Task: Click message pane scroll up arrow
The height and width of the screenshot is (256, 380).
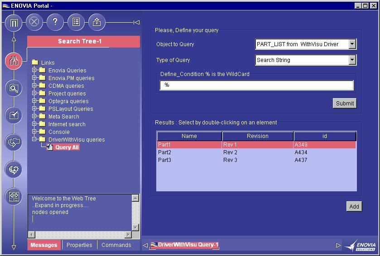Action: click(x=135, y=198)
